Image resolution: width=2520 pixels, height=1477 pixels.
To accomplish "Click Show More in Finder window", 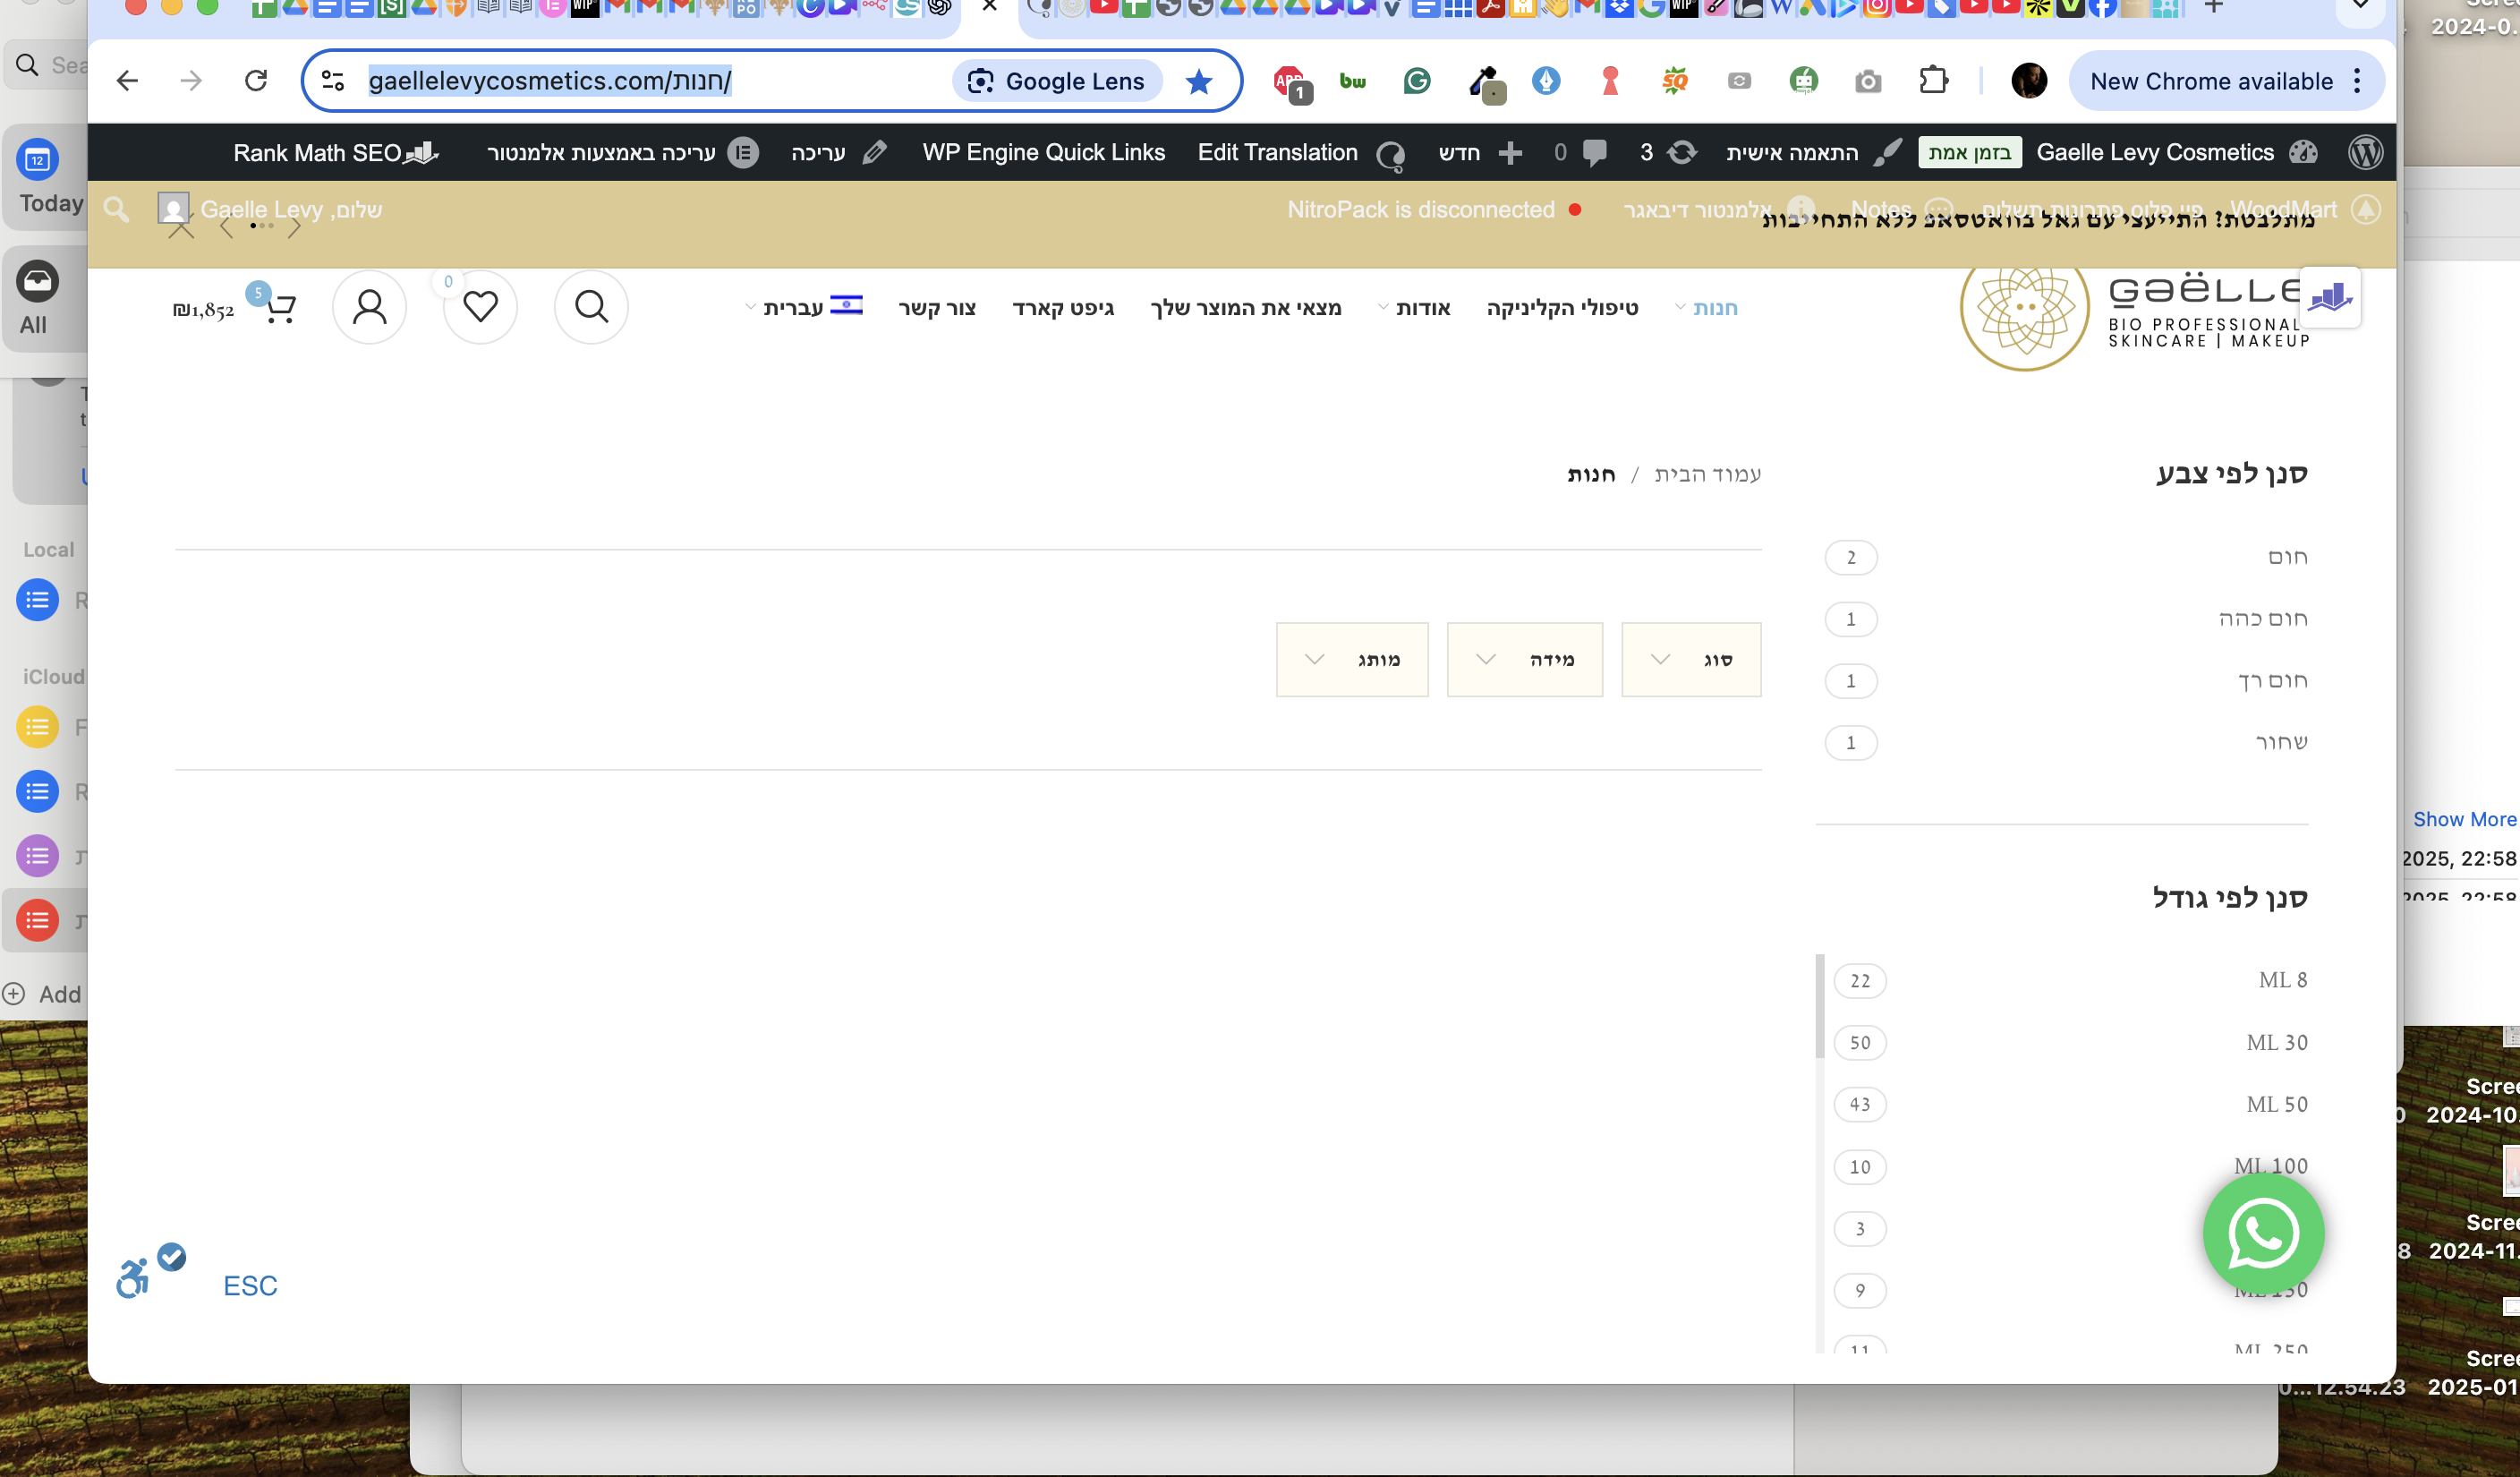I will 2464,819.
